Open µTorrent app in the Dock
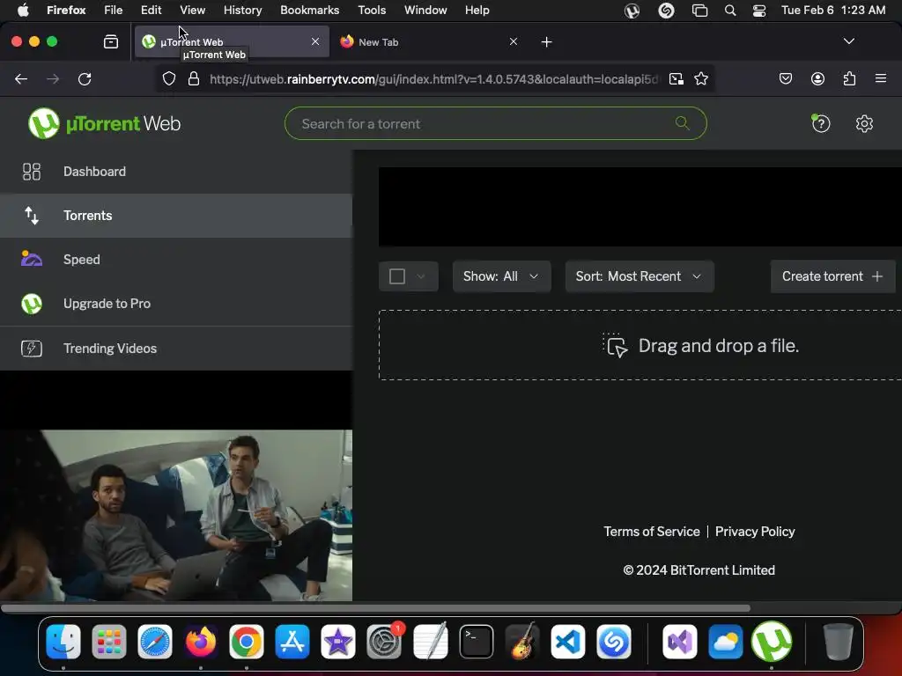The height and width of the screenshot is (676, 902). click(x=772, y=641)
